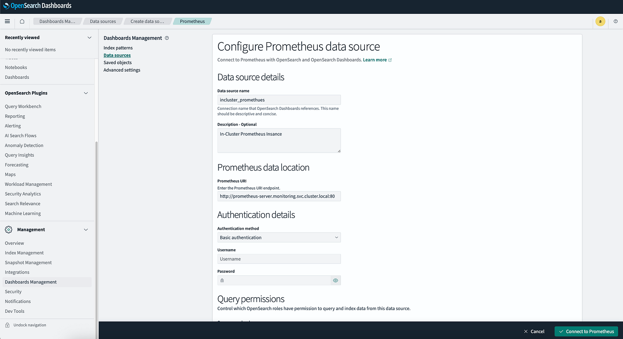Click the OpenSearch Dashboards logo
The height and width of the screenshot is (339, 623).
[x=37, y=6]
